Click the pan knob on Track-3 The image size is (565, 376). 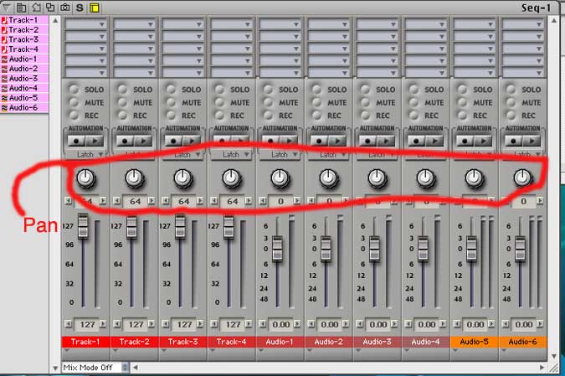tap(182, 178)
